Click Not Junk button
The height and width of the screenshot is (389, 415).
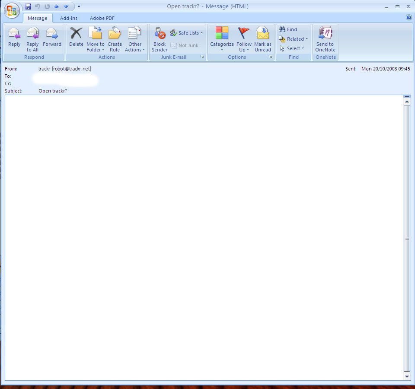pos(185,45)
